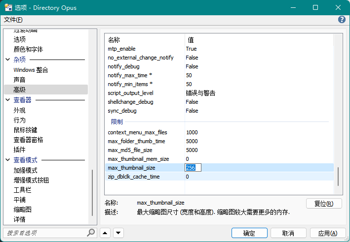Click the search magnifier icon
The height and width of the screenshot is (242, 350).
click(91, 233)
